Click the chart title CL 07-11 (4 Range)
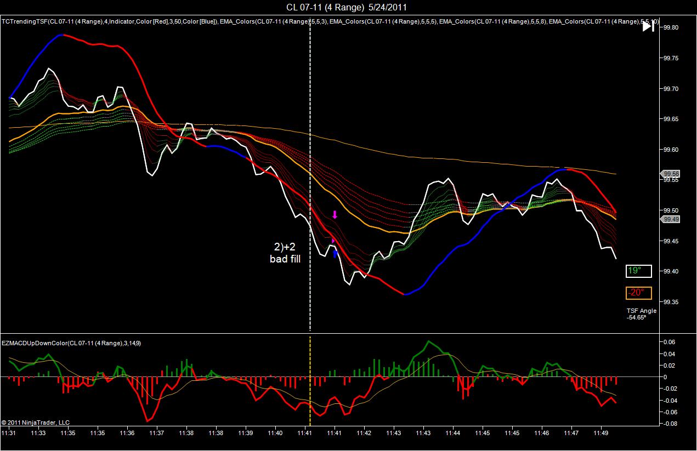 (326, 7)
